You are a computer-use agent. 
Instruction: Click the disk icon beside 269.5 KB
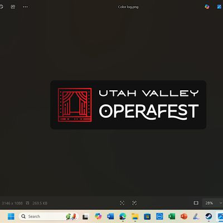(x=27, y=203)
